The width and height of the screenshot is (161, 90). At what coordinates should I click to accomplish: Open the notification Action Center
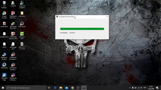pyautogui.click(x=157, y=88)
